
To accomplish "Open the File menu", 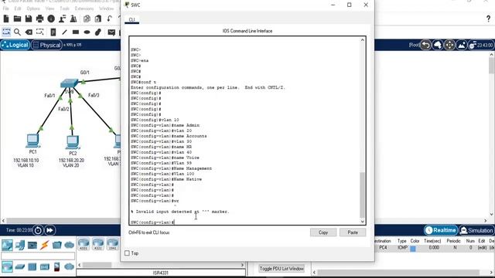I will [x=6, y=8].
